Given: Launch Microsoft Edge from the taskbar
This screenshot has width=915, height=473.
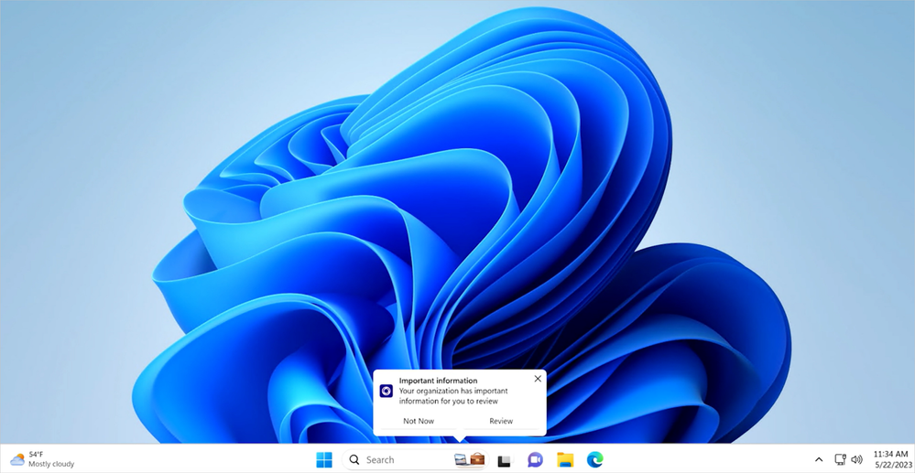Looking at the screenshot, I should [x=595, y=460].
